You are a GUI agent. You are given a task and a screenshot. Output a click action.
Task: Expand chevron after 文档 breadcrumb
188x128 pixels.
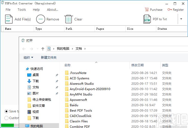click(x=85, y=49)
